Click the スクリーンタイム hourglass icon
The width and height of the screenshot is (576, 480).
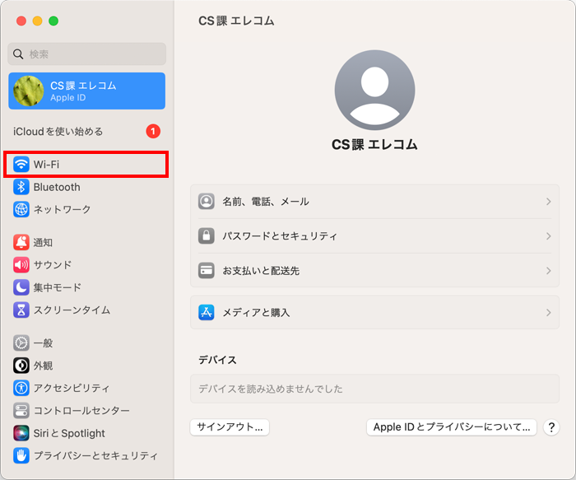[x=21, y=310]
